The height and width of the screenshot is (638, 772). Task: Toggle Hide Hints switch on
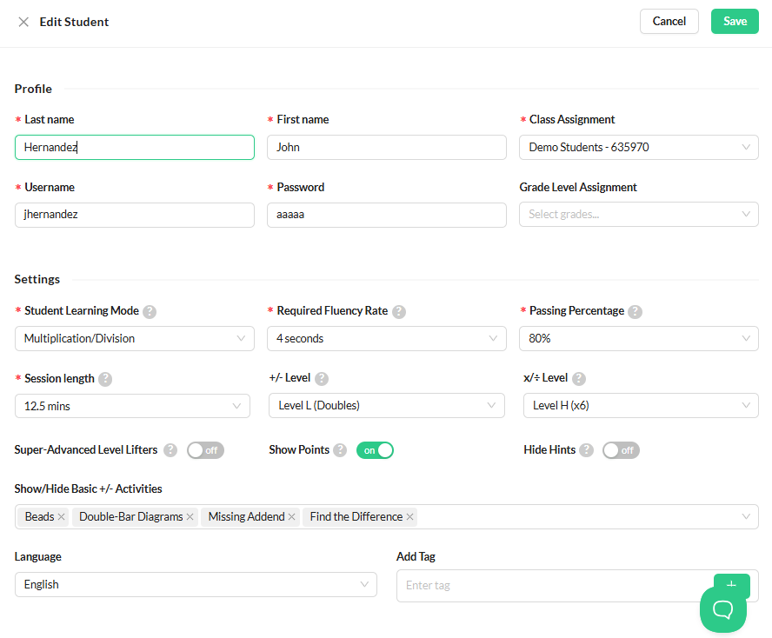pyautogui.click(x=621, y=450)
